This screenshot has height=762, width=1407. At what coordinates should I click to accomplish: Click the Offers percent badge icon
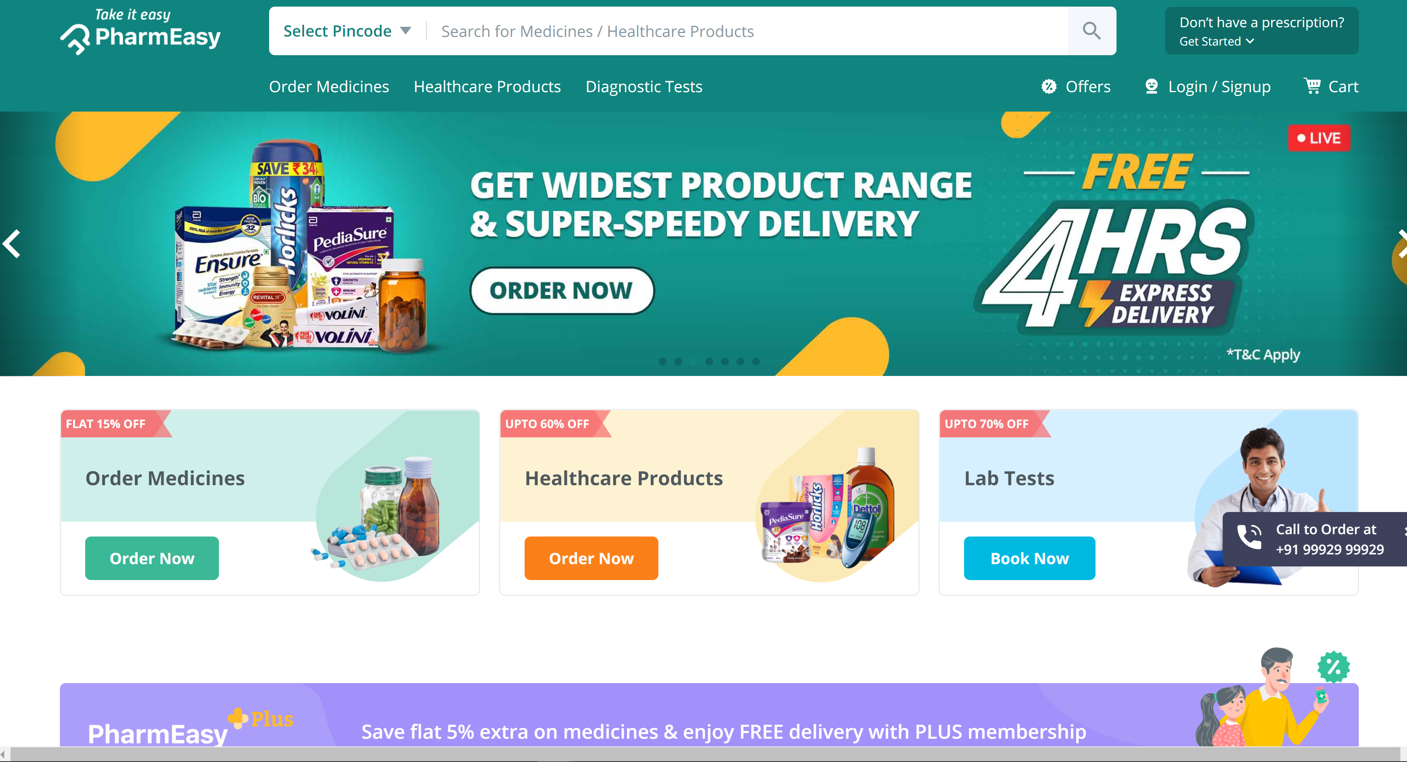click(x=1049, y=86)
